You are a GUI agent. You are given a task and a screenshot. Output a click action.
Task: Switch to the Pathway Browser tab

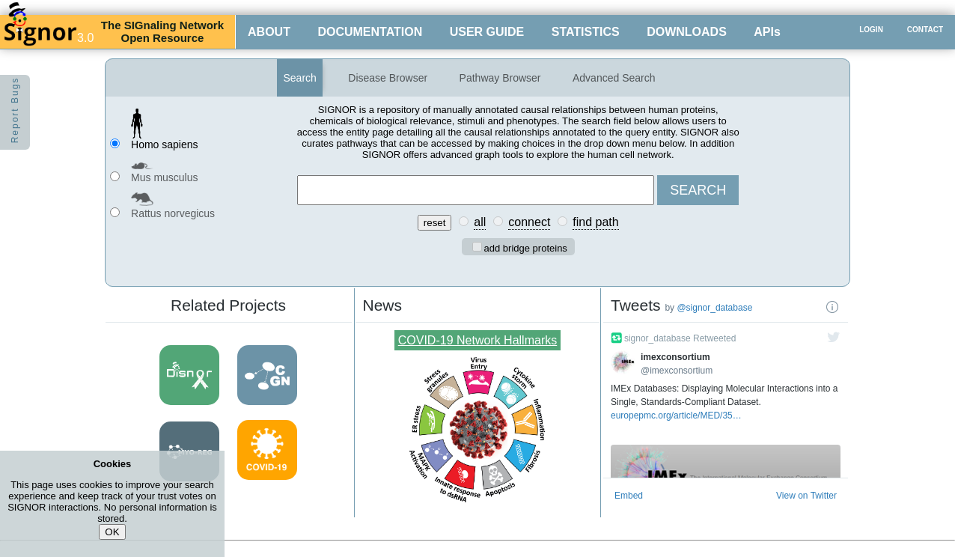coord(500,78)
